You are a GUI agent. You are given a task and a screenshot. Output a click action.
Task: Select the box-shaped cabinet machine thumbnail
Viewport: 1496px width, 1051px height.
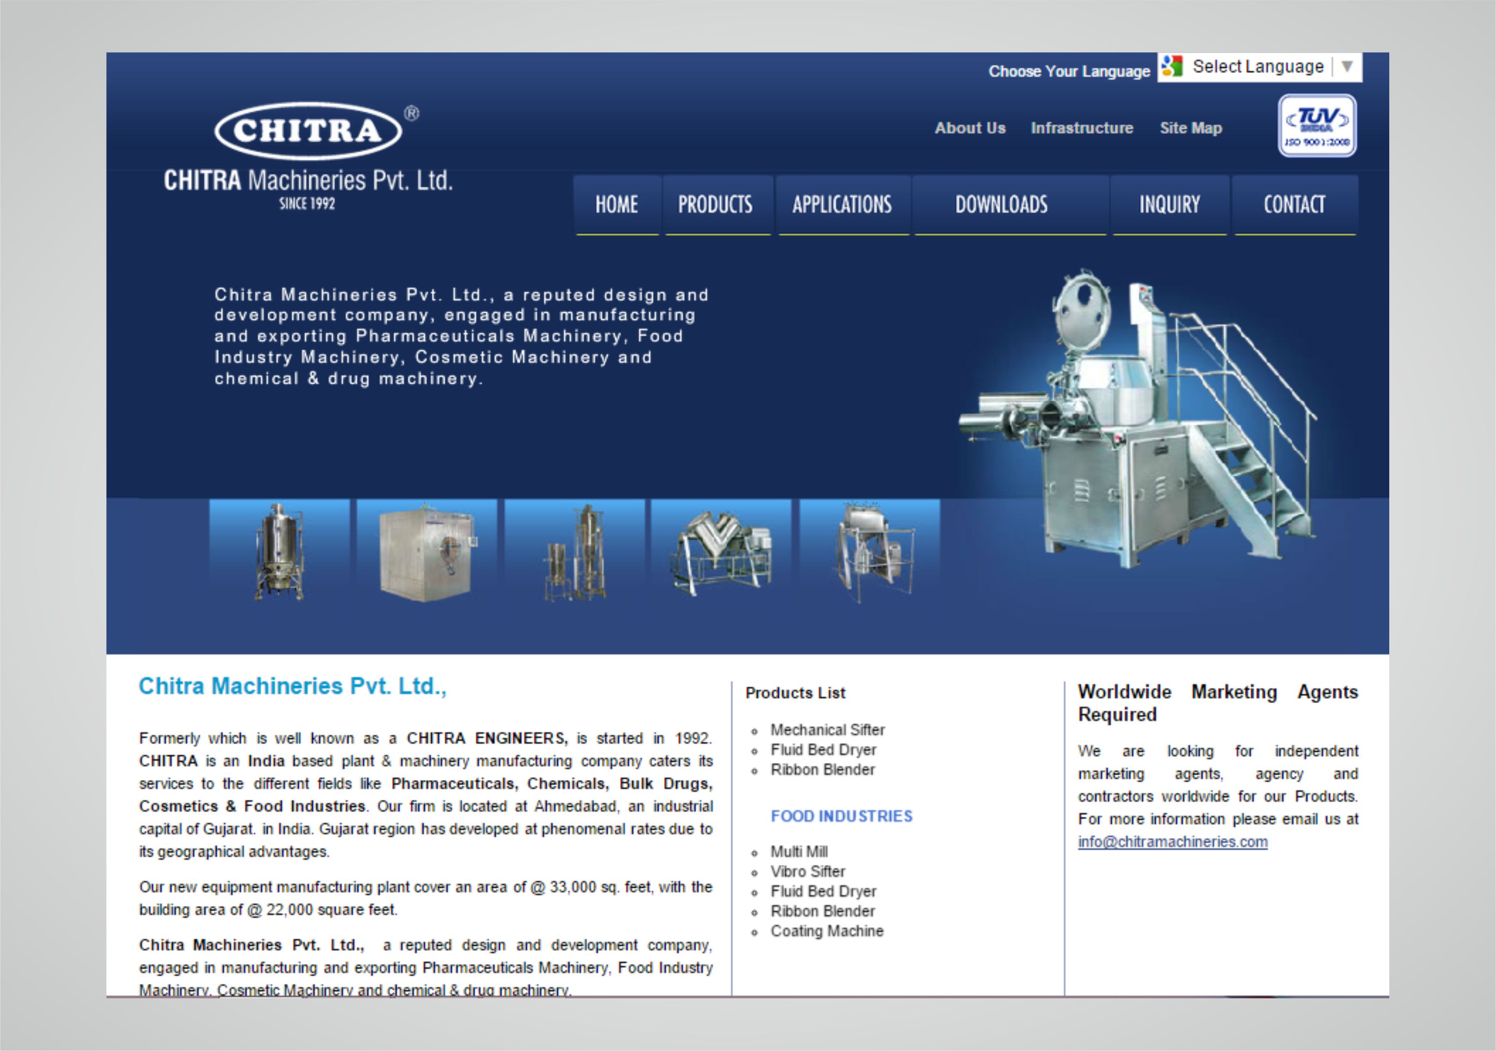pyautogui.click(x=427, y=551)
